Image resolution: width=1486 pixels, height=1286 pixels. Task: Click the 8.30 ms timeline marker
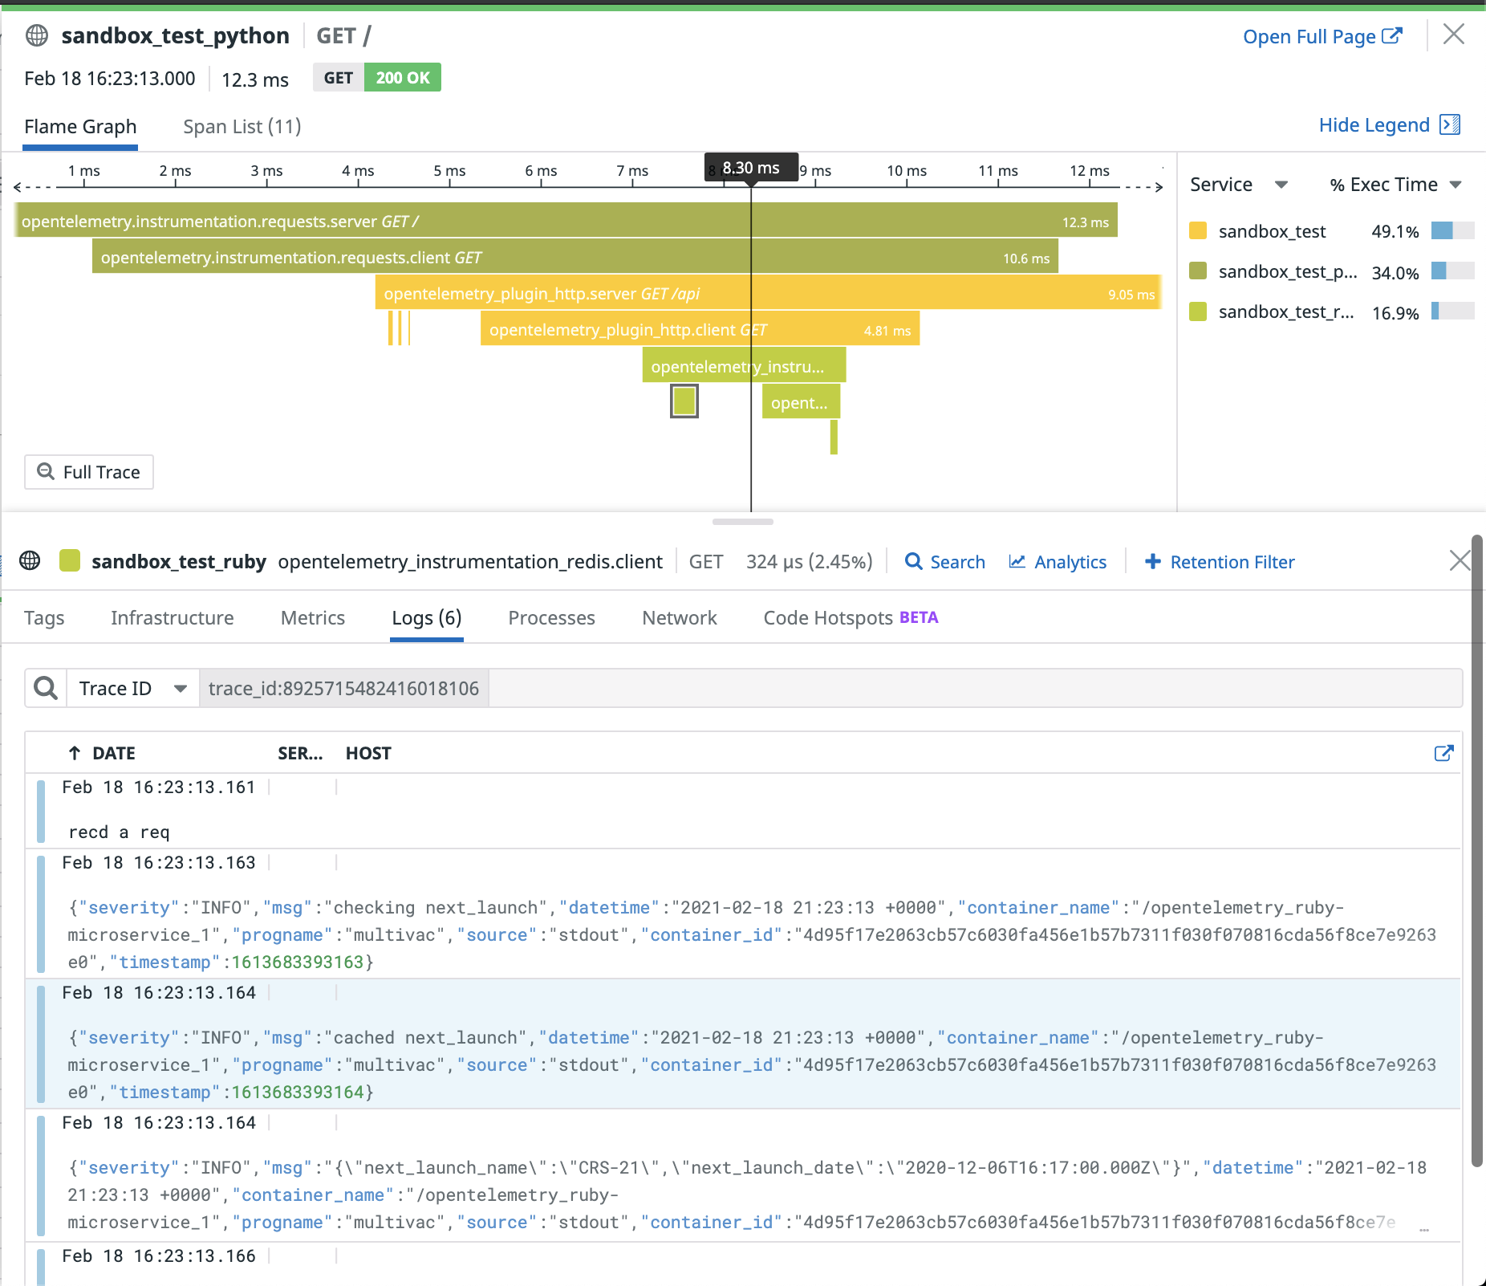(751, 168)
